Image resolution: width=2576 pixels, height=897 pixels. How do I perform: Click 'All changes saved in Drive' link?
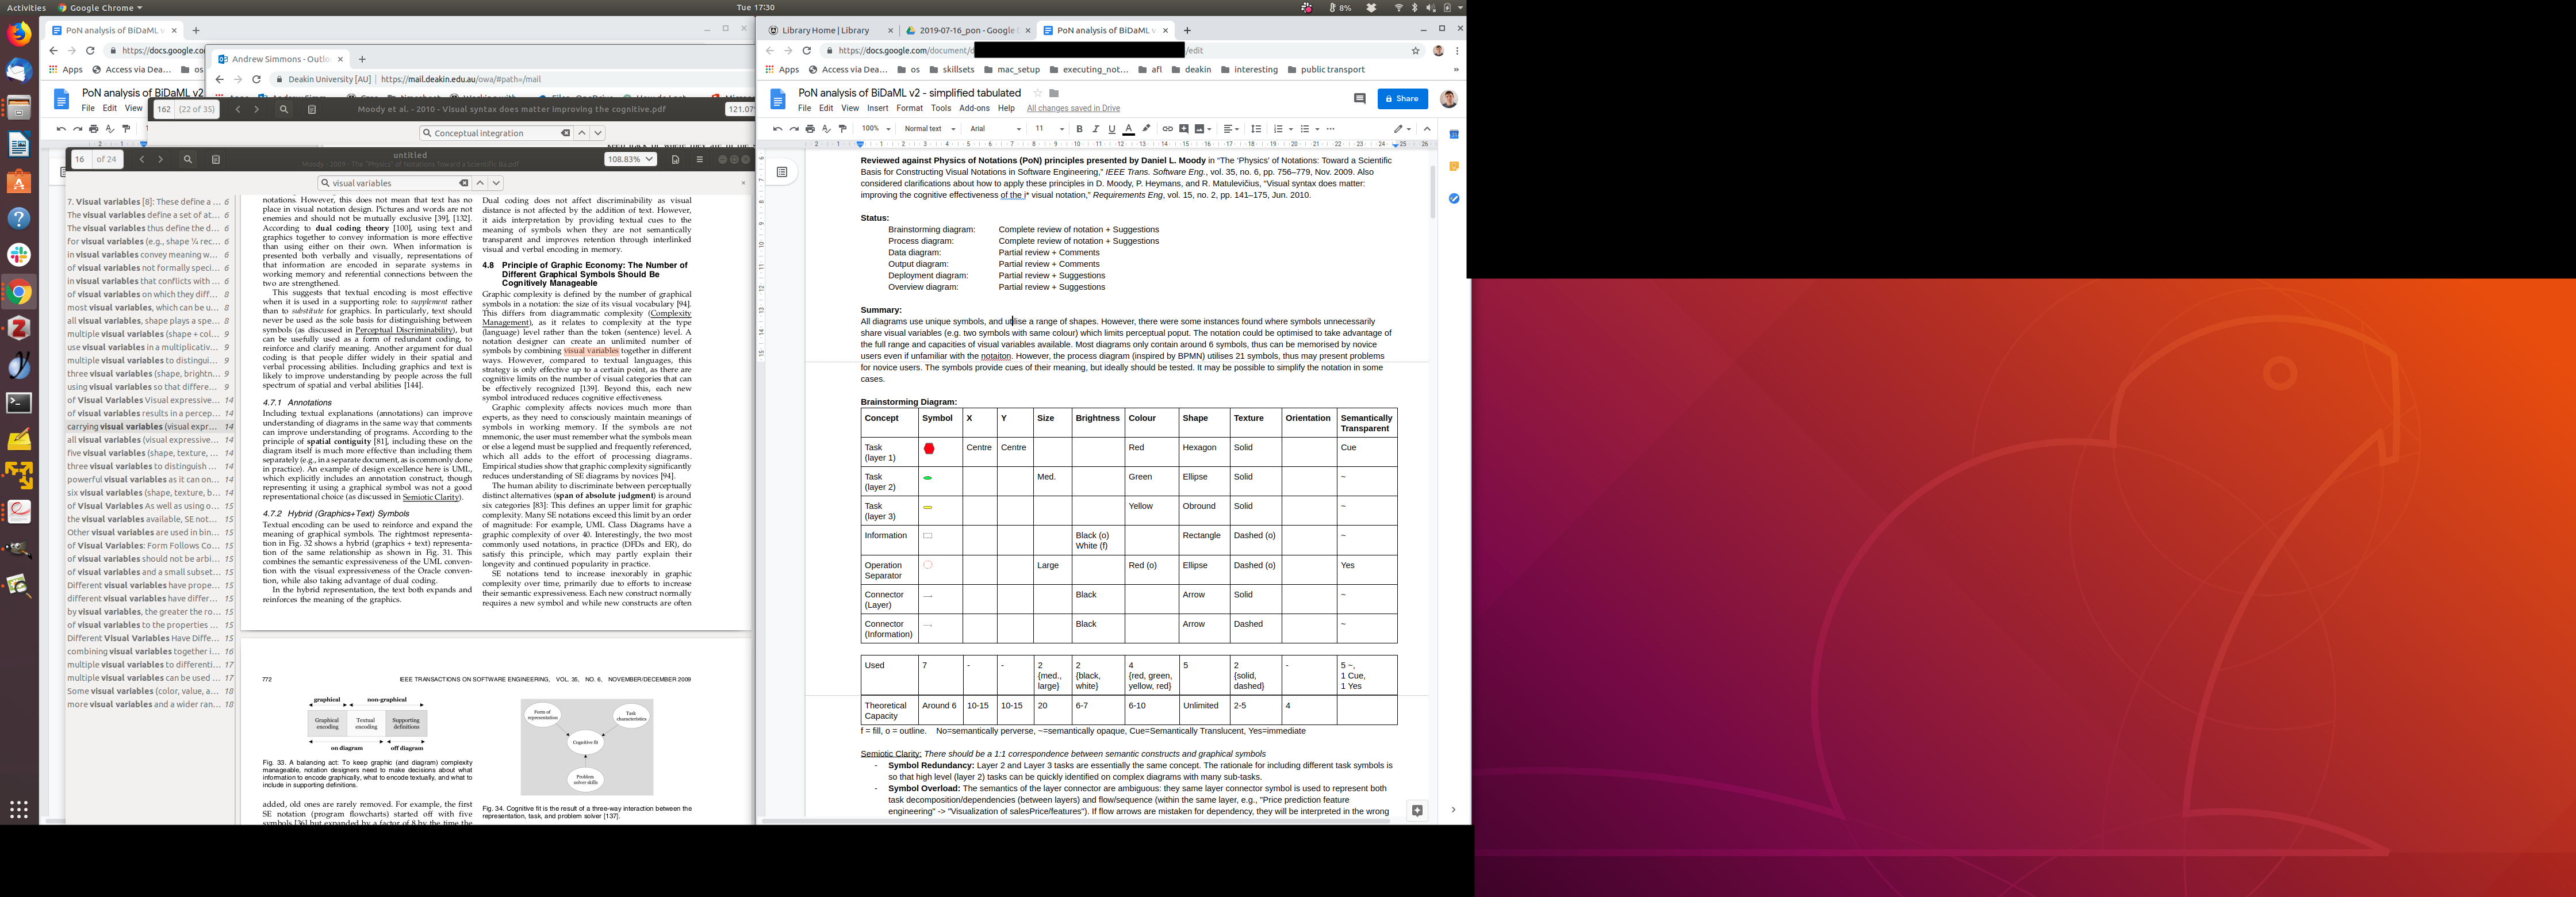tap(1073, 108)
